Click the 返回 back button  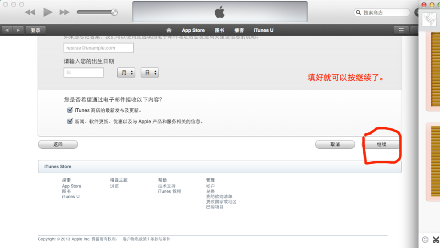click(x=58, y=144)
